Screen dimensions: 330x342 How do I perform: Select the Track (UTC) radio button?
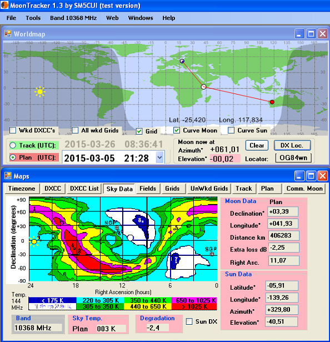tap(13, 145)
